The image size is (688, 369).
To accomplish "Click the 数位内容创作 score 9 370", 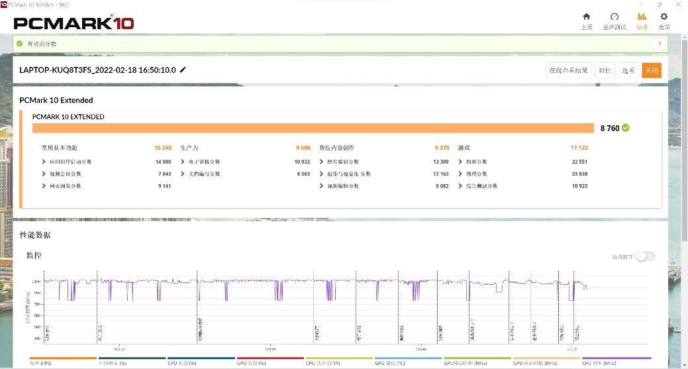I will point(442,148).
